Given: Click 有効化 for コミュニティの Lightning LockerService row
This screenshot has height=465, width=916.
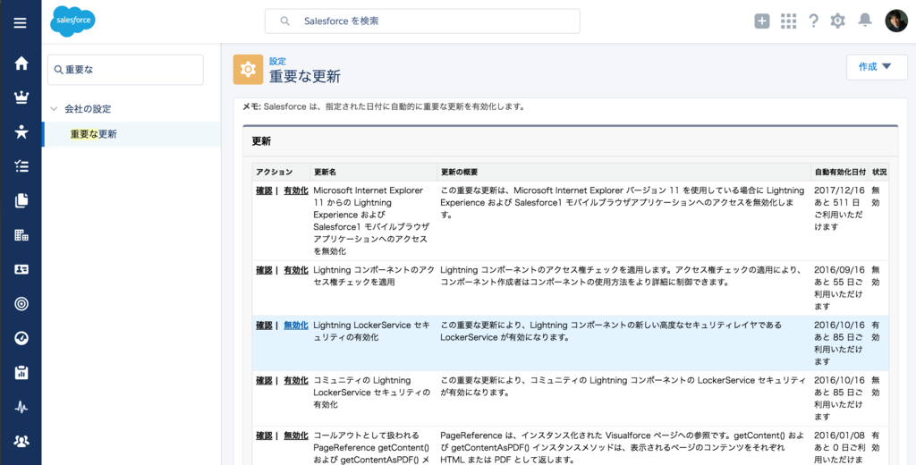Looking at the screenshot, I should tap(295, 380).
